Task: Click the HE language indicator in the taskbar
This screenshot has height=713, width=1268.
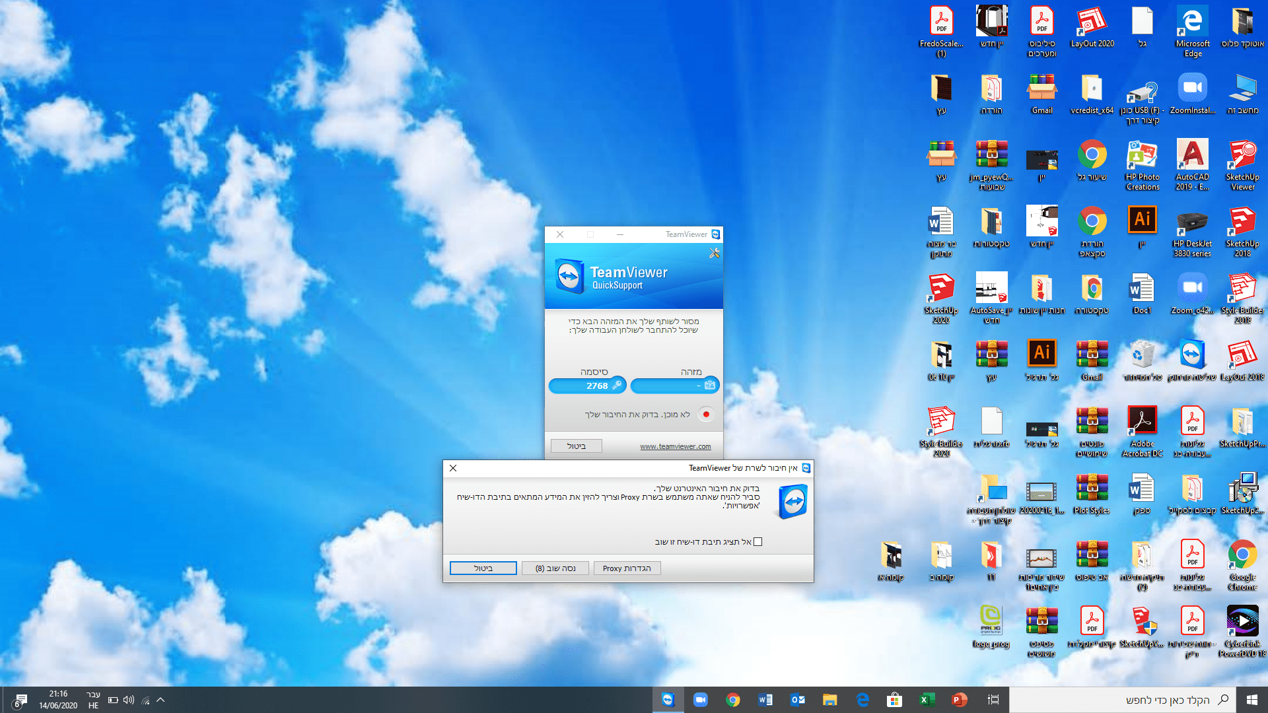Action: point(93,705)
